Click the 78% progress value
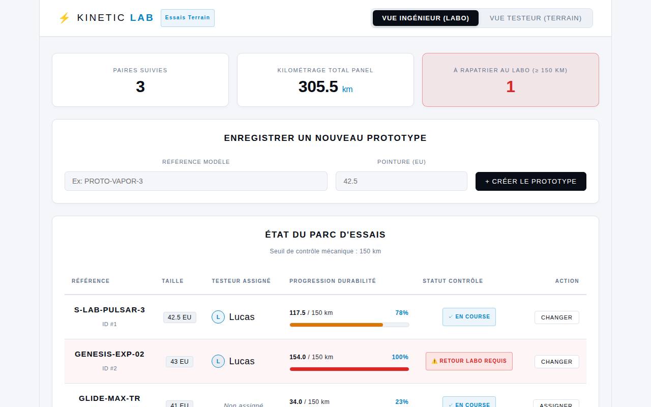This screenshot has height=407, width=651. click(402, 313)
